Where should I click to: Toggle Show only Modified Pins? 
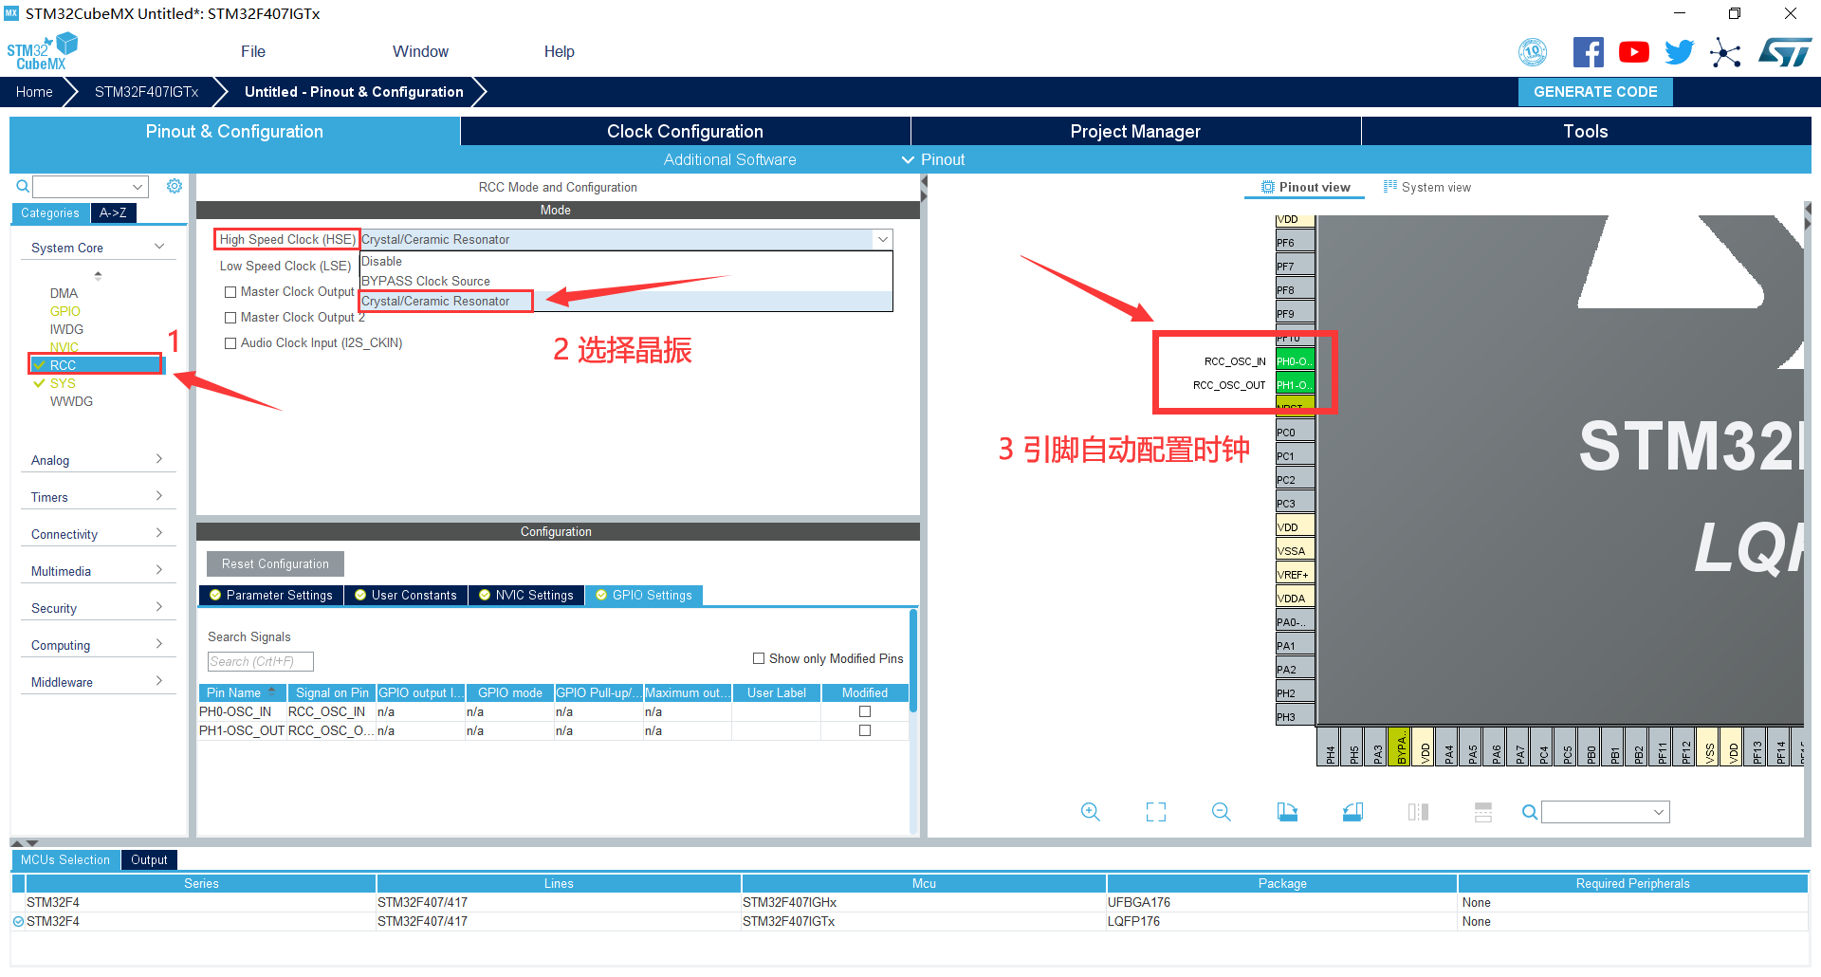tap(759, 658)
